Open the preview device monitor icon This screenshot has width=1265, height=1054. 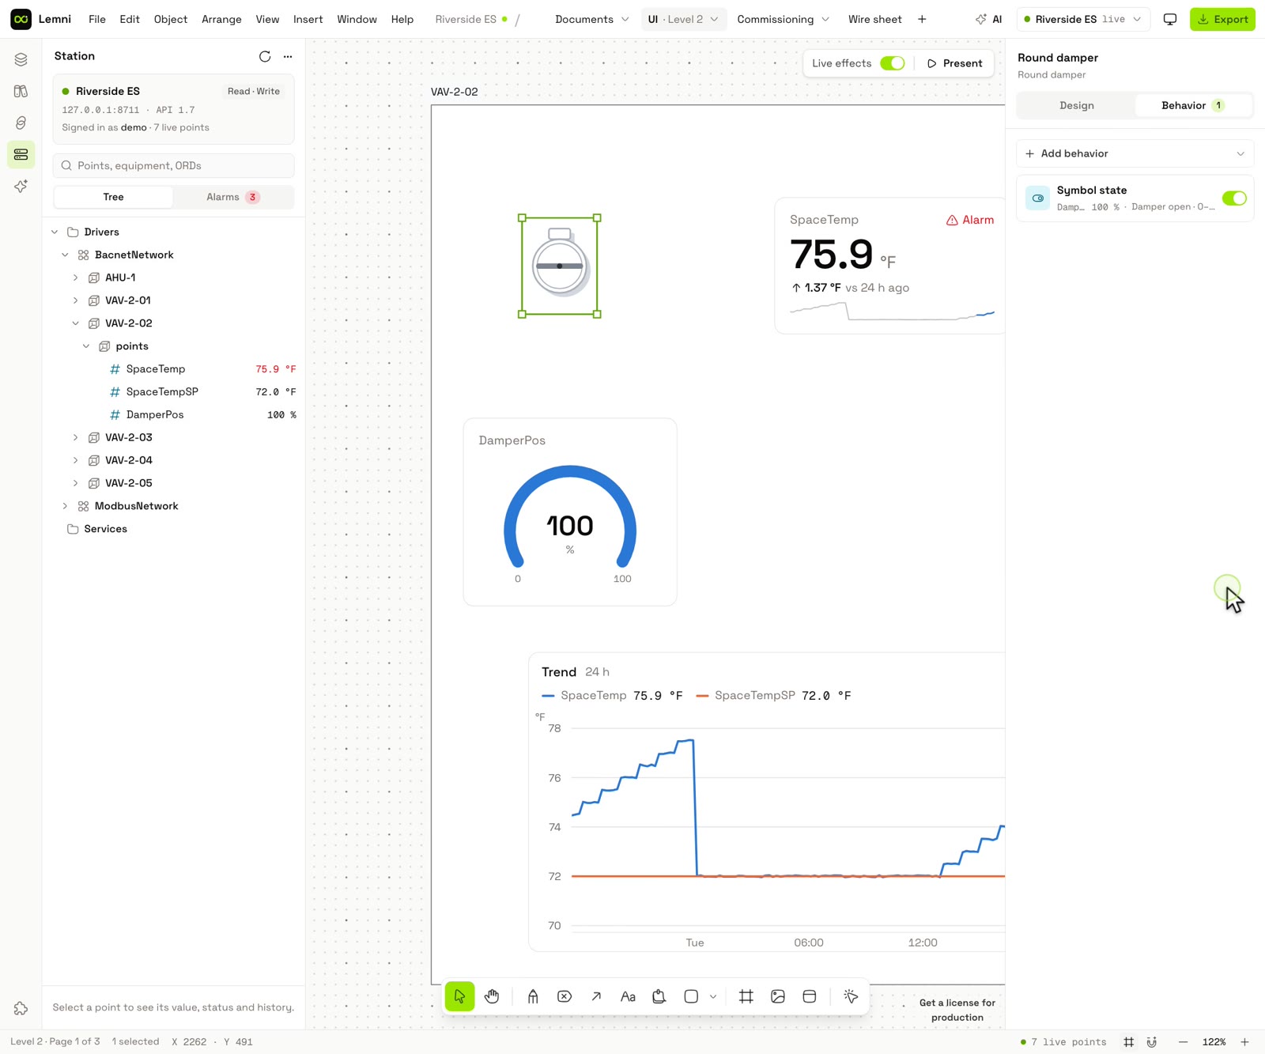(1170, 19)
